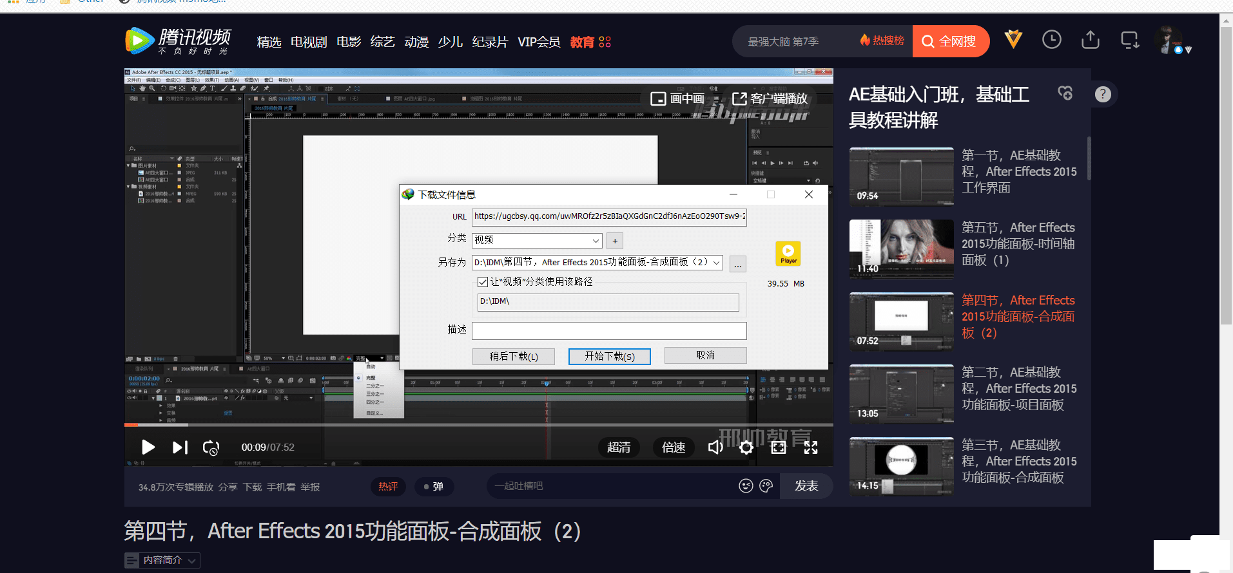This screenshot has height=573, width=1233.
Task: Seek on the video progress bar
Action: (x=478, y=425)
